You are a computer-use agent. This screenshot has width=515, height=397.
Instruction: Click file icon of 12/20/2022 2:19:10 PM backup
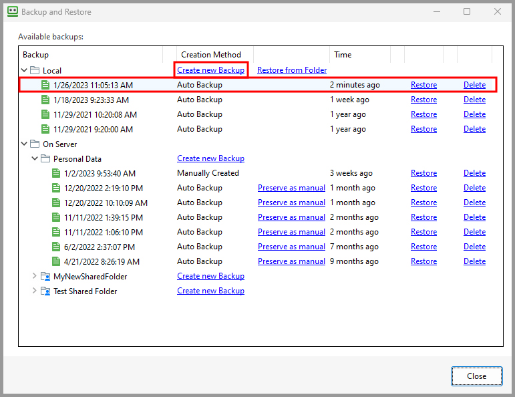(x=56, y=188)
